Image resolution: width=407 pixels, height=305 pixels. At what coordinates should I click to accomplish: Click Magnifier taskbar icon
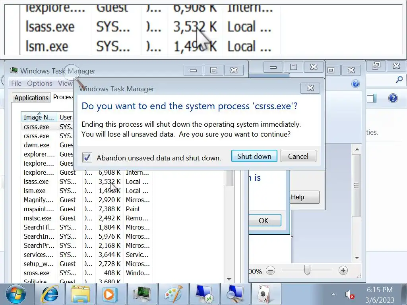[x=235, y=294]
